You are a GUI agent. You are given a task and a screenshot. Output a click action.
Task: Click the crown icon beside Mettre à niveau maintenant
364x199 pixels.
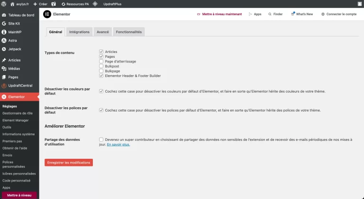[x=199, y=14]
